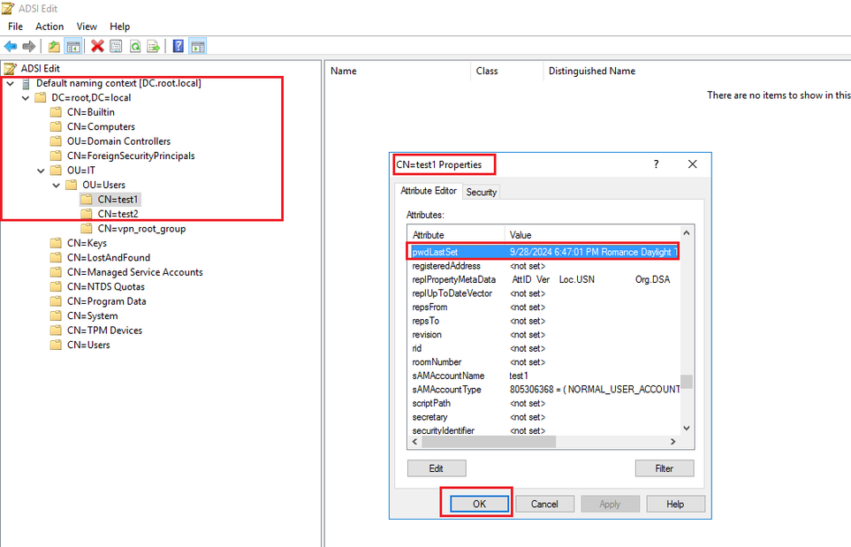This screenshot has height=547, width=851.
Task: Click the Refresh toolbar icon
Action: [x=135, y=47]
